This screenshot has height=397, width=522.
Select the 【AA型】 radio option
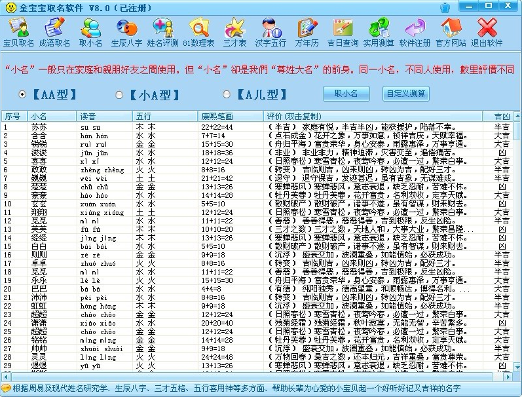(23, 94)
